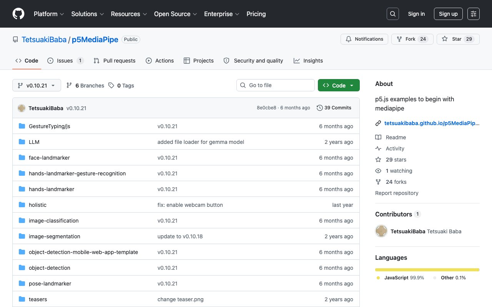Expand the Open Source menu
The width and height of the screenshot is (492, 307).
click(x=176, y=14)
